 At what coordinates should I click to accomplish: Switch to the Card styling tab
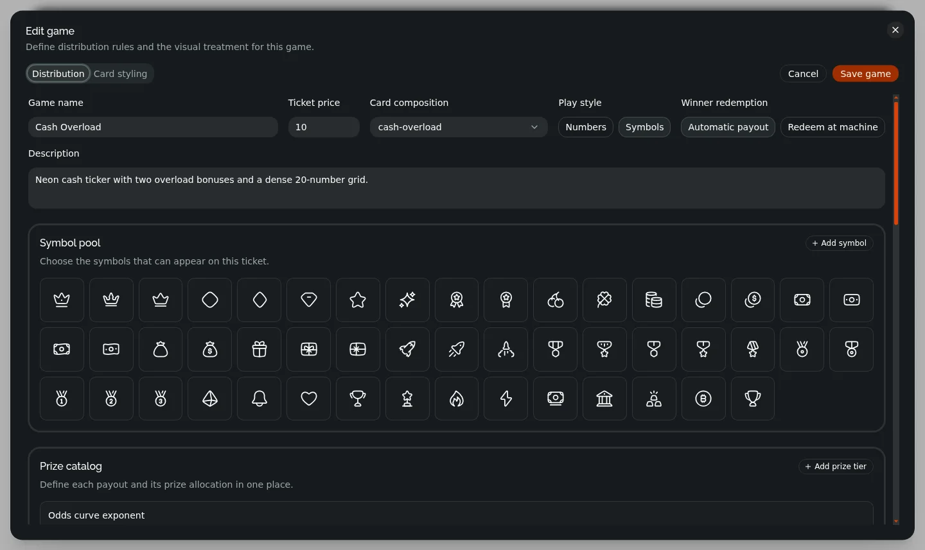pos(121,74)
